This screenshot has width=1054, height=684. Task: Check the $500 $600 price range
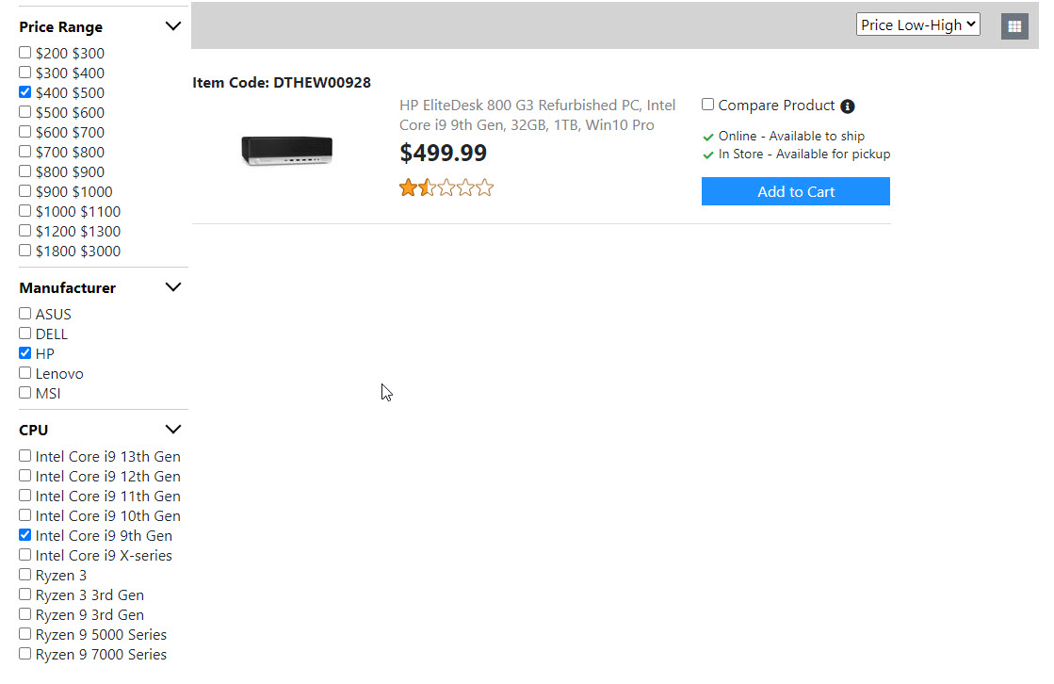(x=25, y=112)
